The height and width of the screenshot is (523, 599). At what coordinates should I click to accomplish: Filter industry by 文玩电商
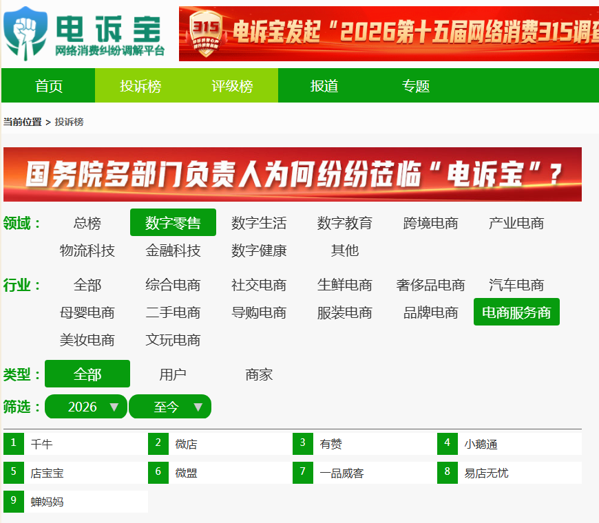point(173,340)
